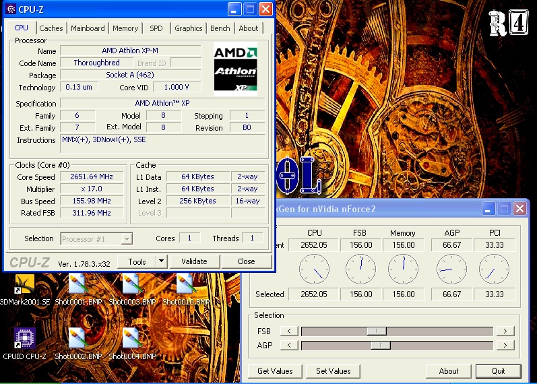The image size is (537, 384).
Task: Click Get Values in ClockGen
Action: [275, 371]
